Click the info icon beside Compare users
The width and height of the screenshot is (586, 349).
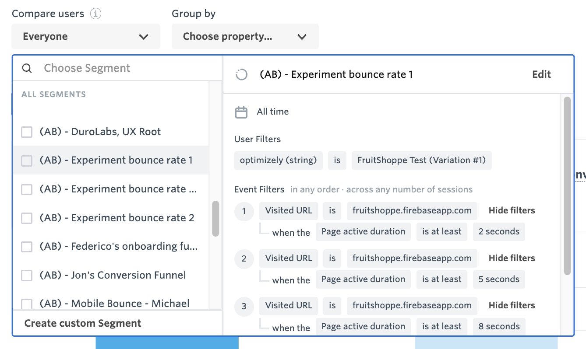[95, 14]
